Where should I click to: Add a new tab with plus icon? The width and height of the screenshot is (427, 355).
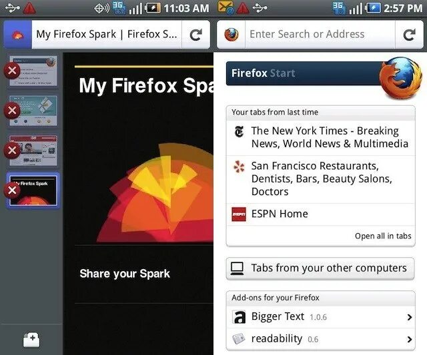coord(31,340)
